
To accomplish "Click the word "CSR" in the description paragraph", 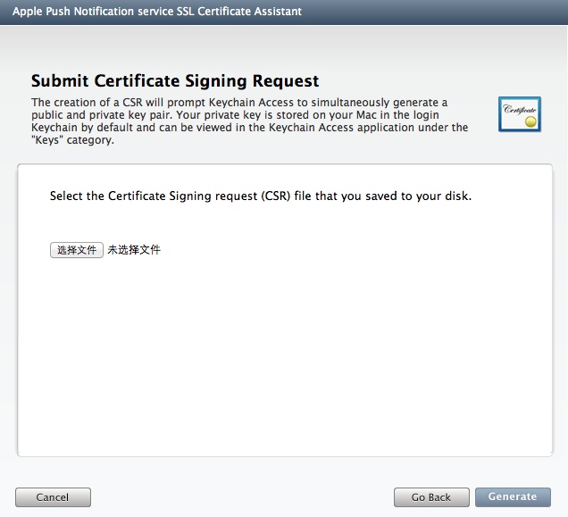I will [x=125, y=103].
